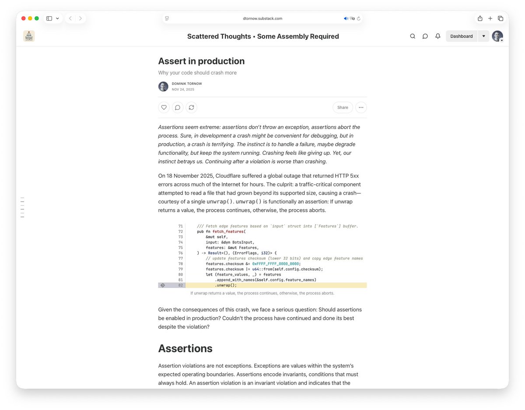Click the dtornow.substack.com address bar
525x410 pixels.
click(262, 18)
